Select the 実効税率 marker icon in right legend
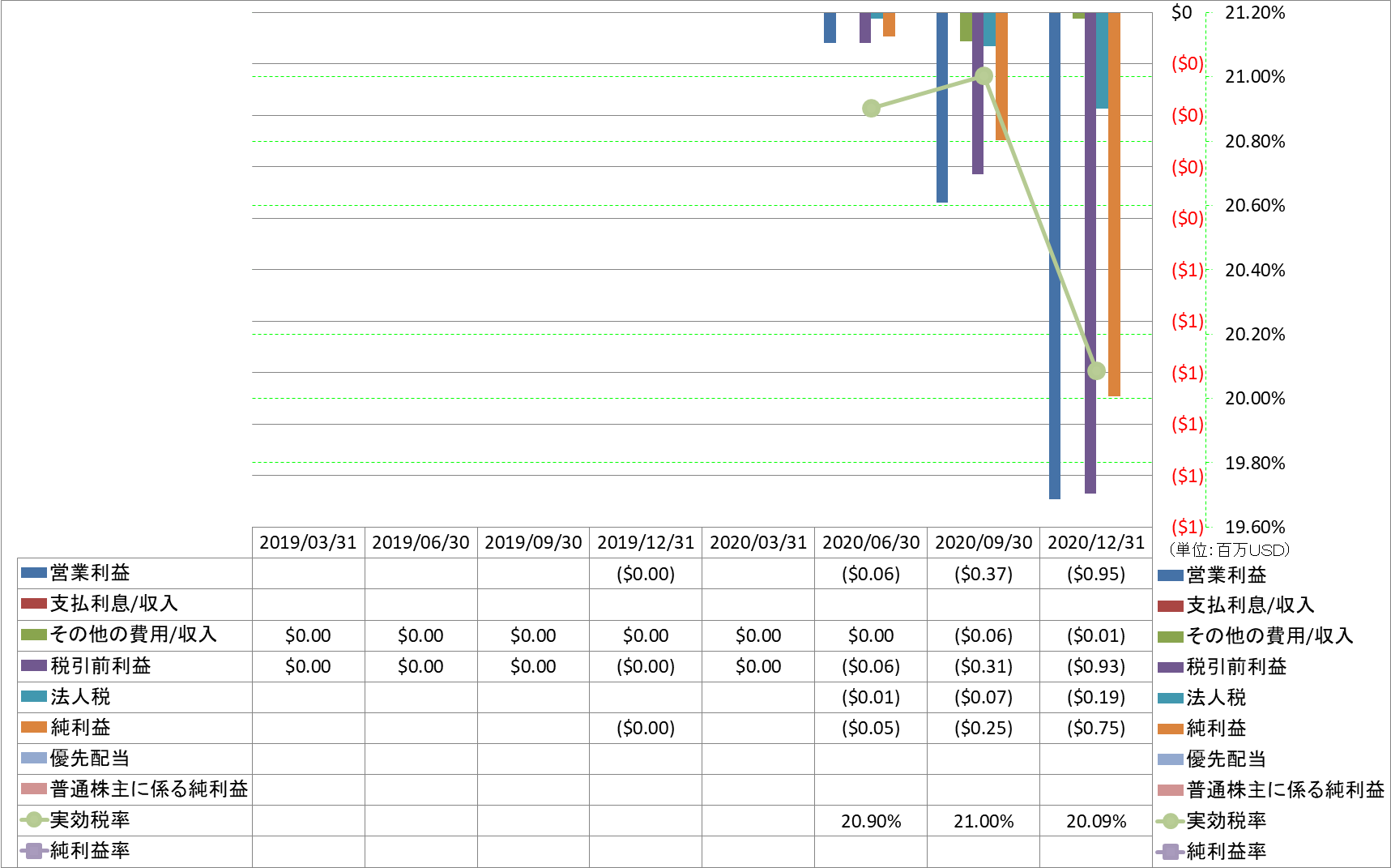Screen dimensions: 1391x868 point(1171,821)
